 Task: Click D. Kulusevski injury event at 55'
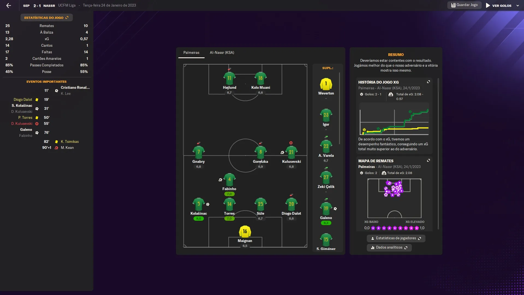[x=30, y=124]
